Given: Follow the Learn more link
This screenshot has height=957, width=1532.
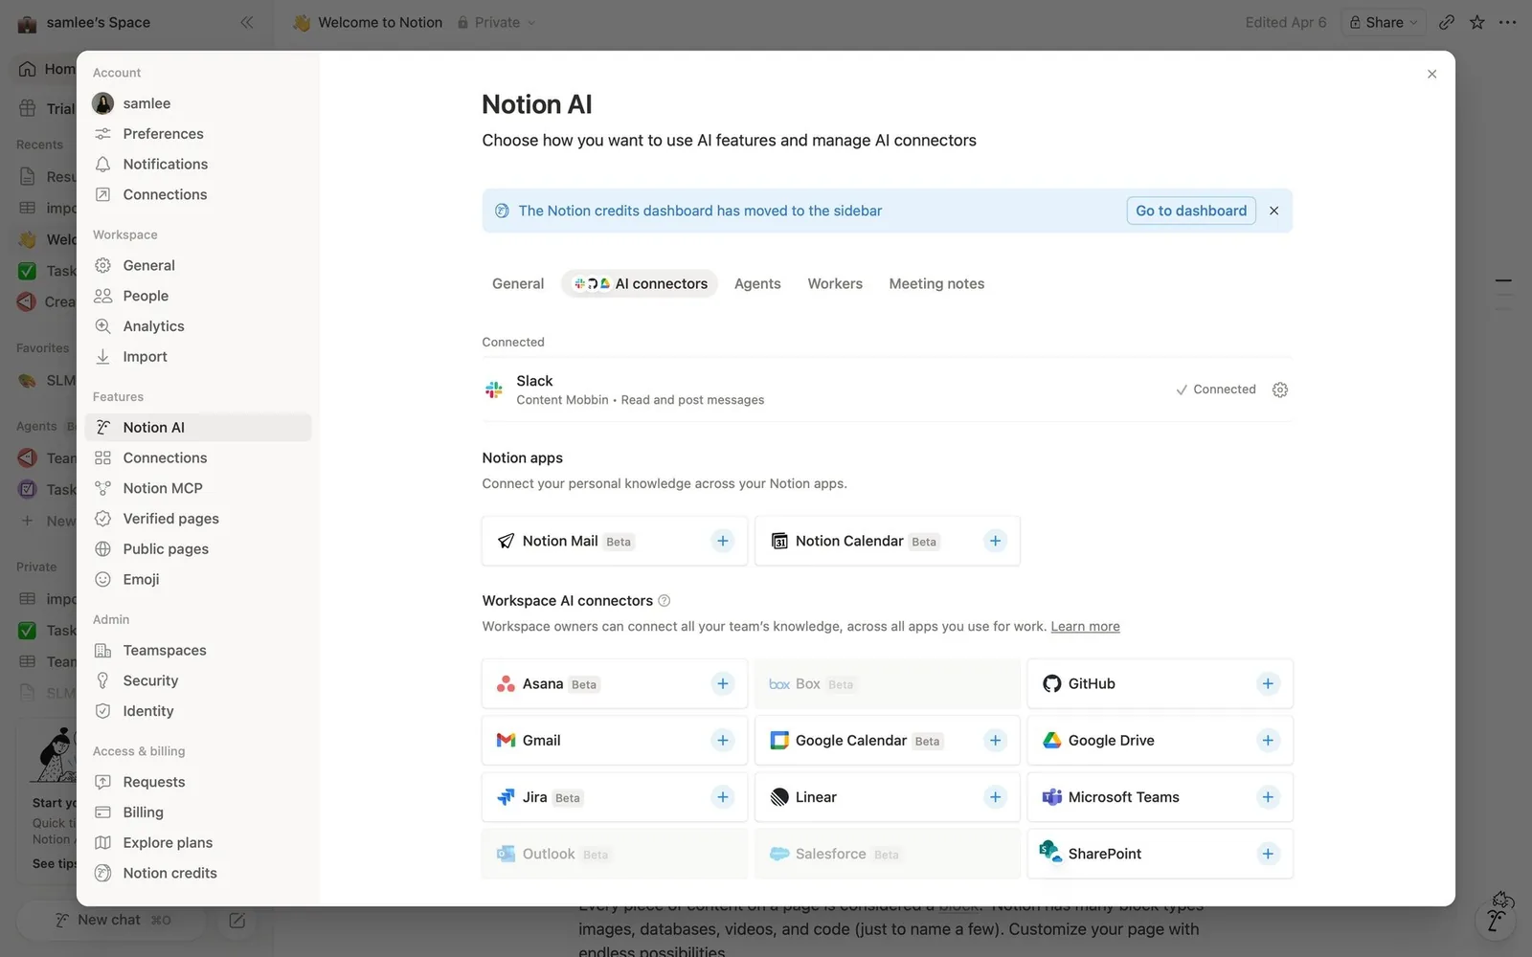Looking at the screenshot, I should tap(1085, 626).
